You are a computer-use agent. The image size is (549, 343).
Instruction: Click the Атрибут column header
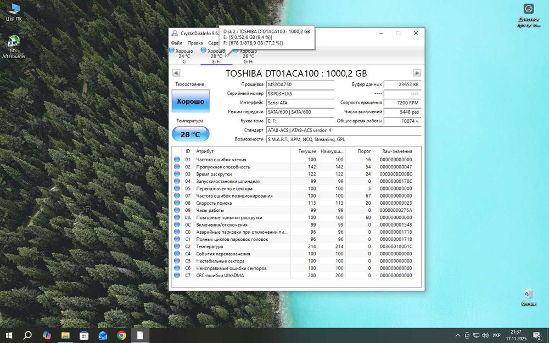[x=242, y=151]
